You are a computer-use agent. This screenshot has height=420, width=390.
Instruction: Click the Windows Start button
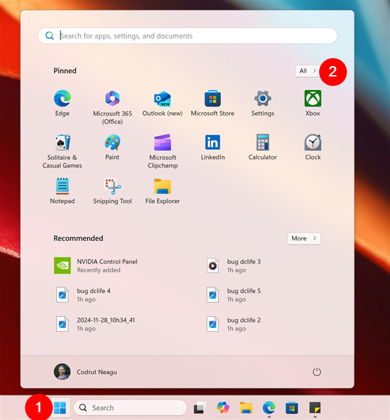point(60,408)
